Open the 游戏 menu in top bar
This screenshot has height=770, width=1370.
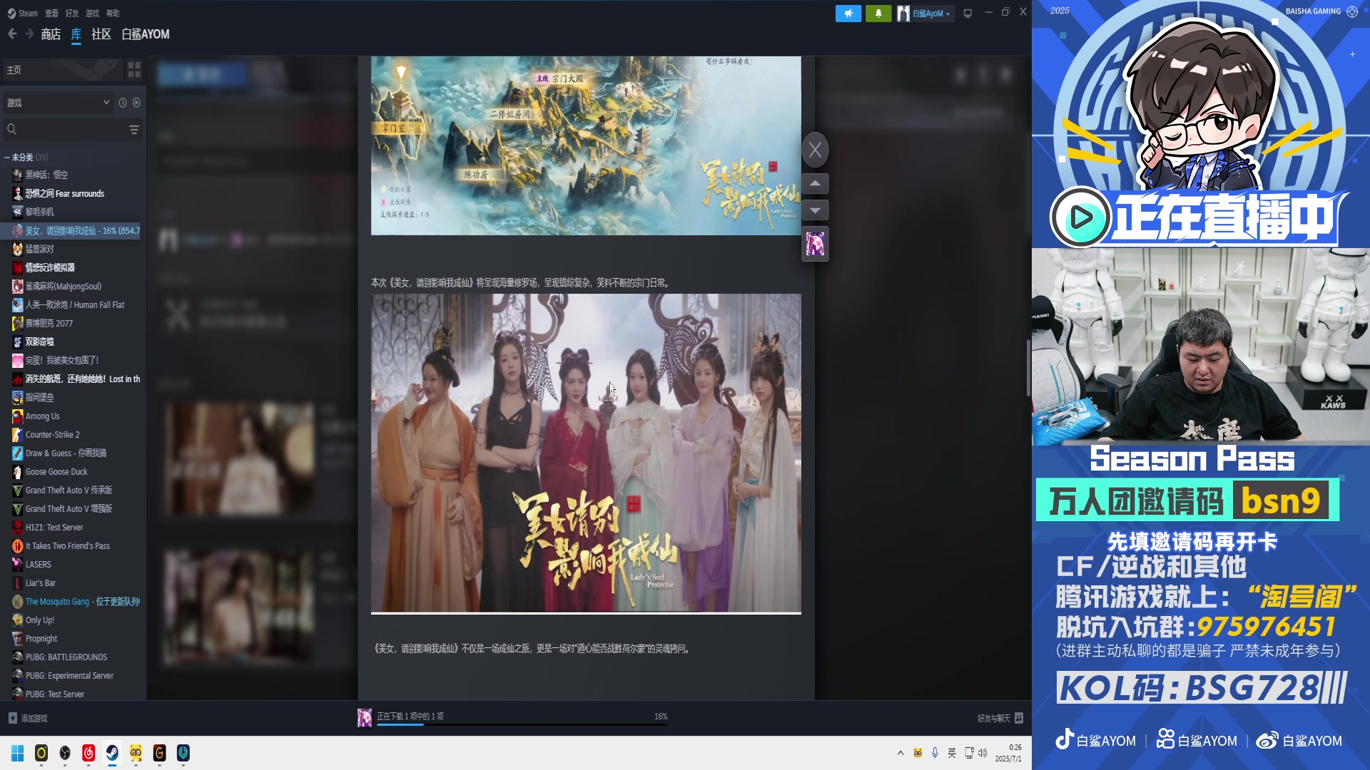tap(93, 13)
